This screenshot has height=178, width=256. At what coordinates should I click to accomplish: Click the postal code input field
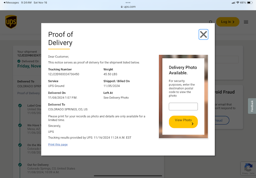[183, 107]
